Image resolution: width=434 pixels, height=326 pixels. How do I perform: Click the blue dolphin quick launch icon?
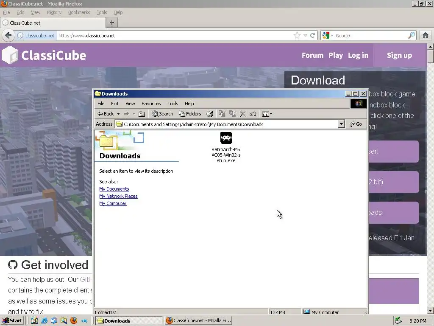click(x=84, y=321)
